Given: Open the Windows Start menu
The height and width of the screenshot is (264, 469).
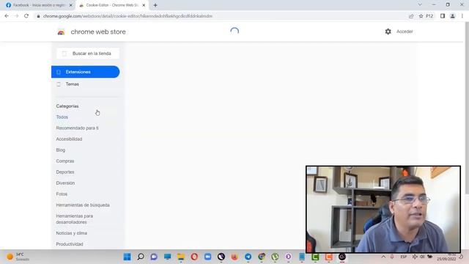Looking at the screenshot, I should pos(127,257).
